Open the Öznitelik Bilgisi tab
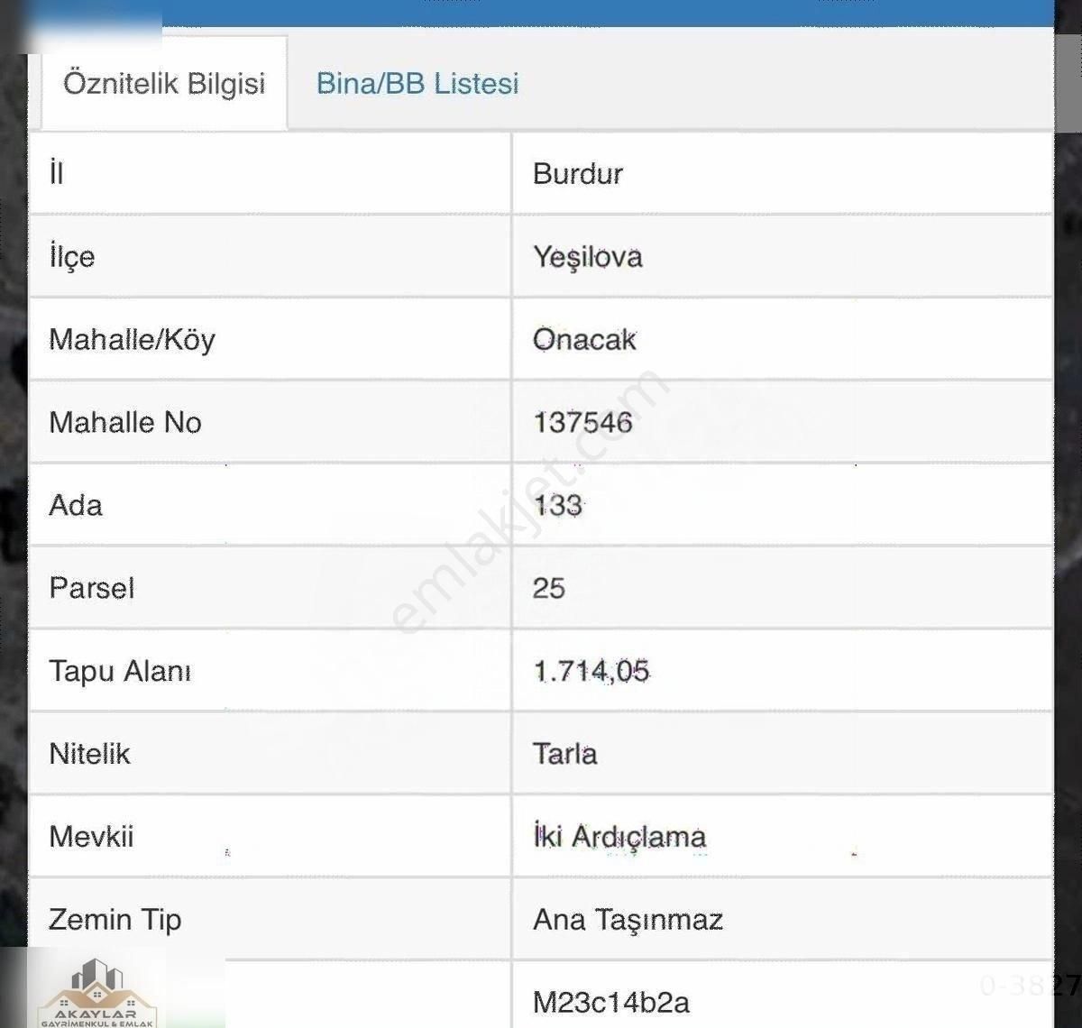The image size is (1082, 1028). click(164, 84)
